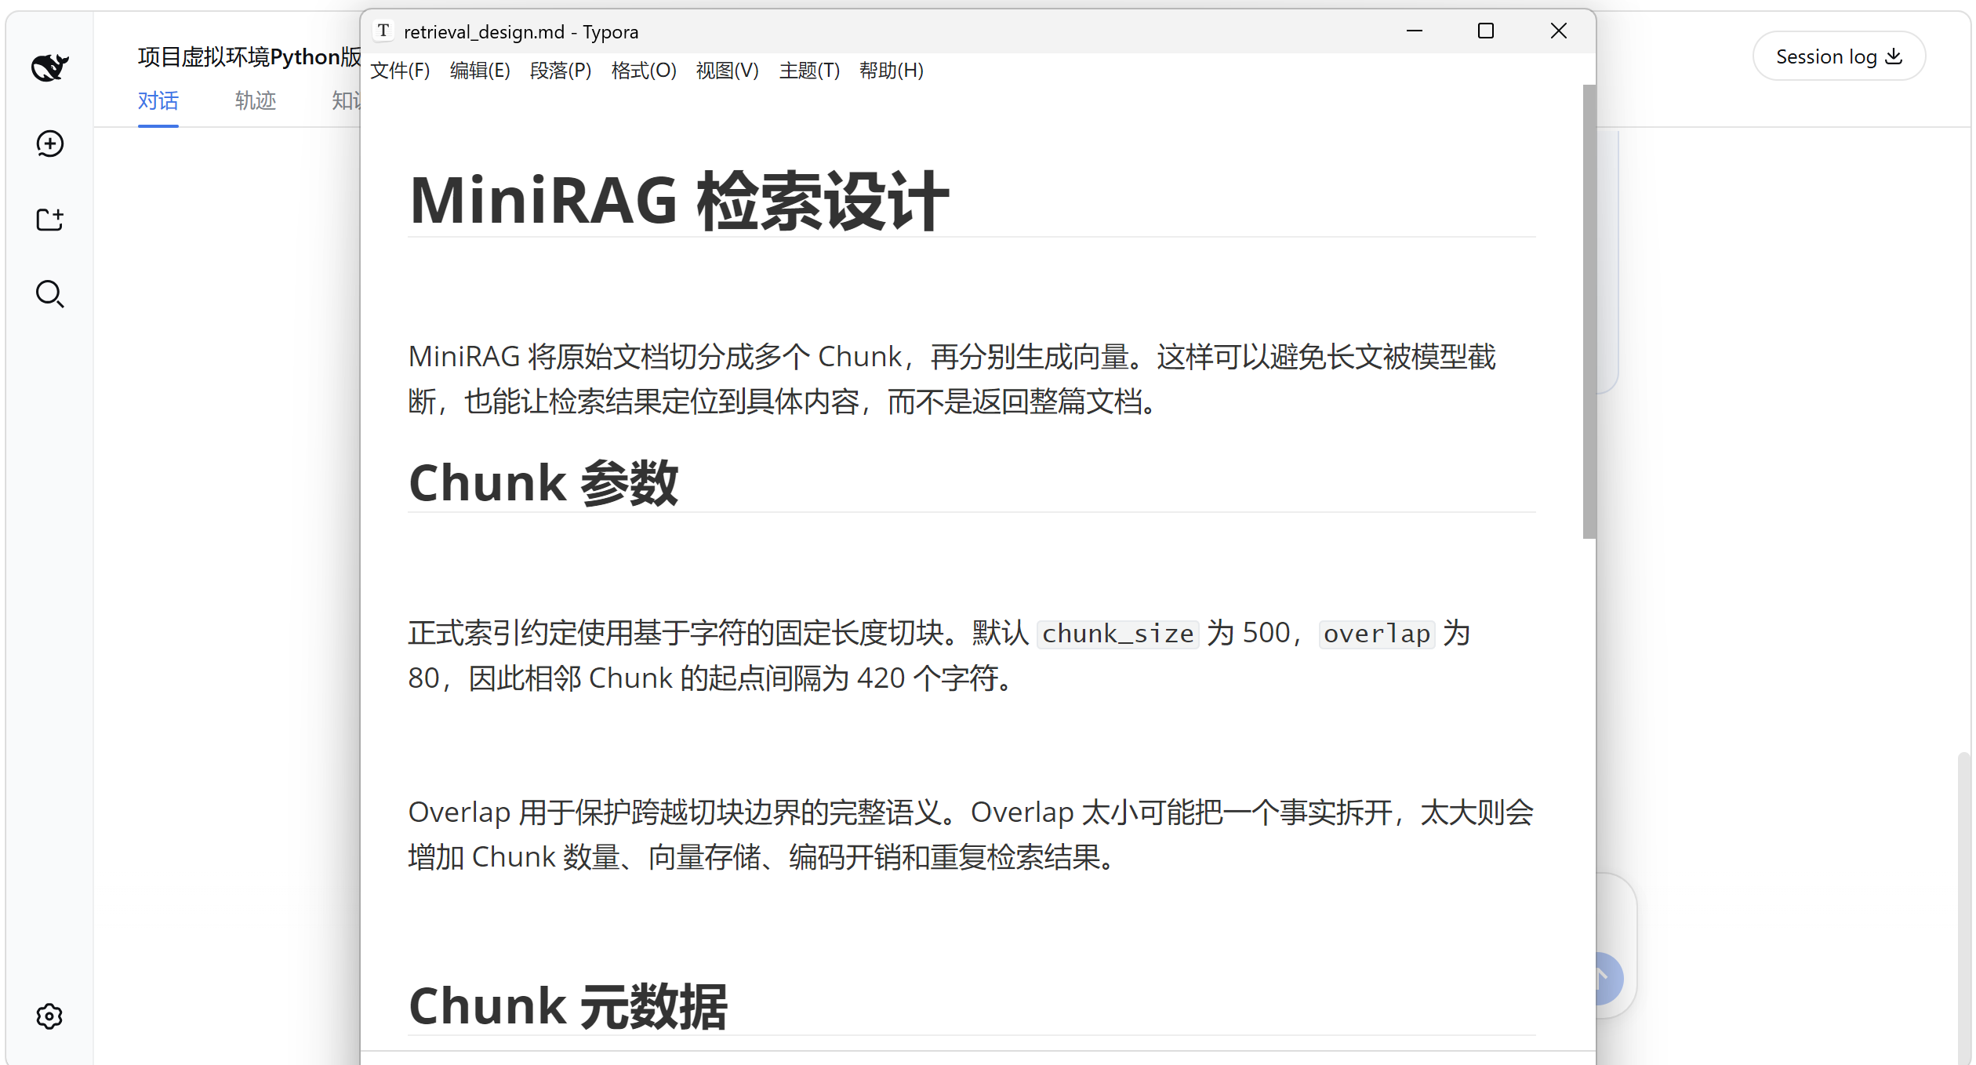The width and height of the screenshot is (1976, 1065).
Task: Click the retrieval_design.md - Typora title text
Action: click(x=521, y=31)
